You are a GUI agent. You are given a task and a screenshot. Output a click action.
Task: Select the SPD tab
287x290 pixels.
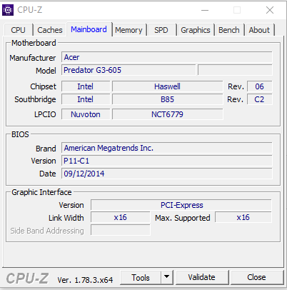coord(161,30)
